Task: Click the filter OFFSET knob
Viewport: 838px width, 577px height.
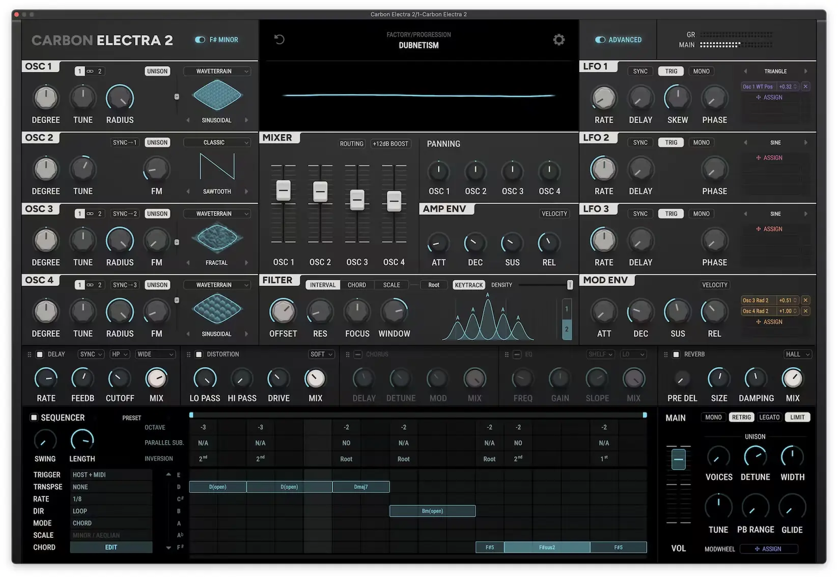Action: pyautogui.click(x=283, y=311)
